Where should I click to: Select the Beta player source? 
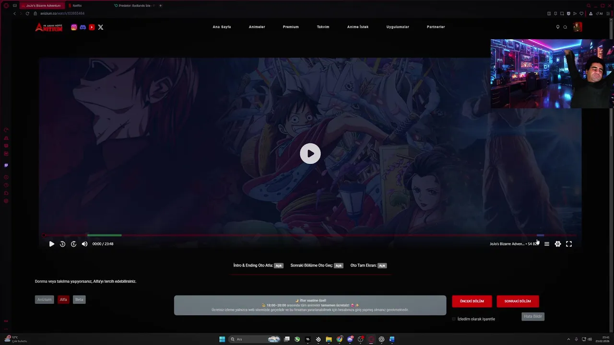pyautogui.click(x=79, y=299)
